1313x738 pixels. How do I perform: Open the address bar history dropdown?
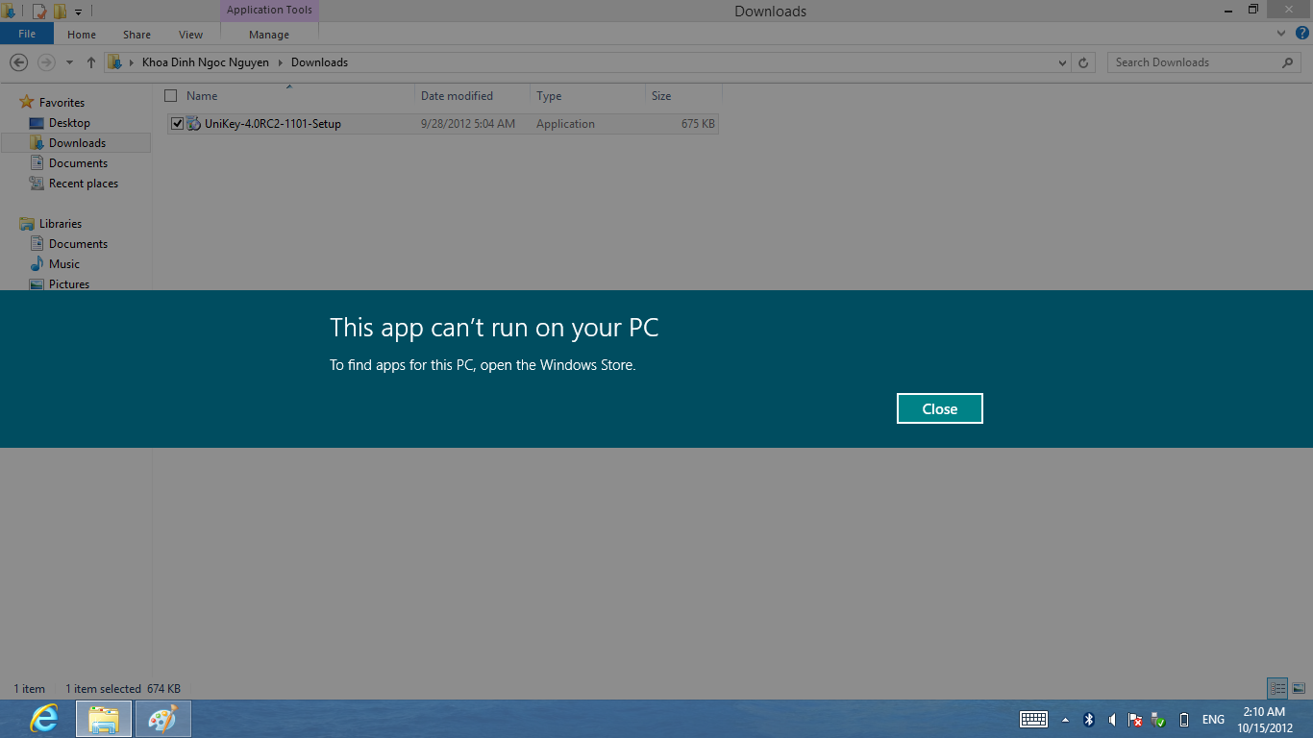pyautogui.click(x=1062, y=63)
